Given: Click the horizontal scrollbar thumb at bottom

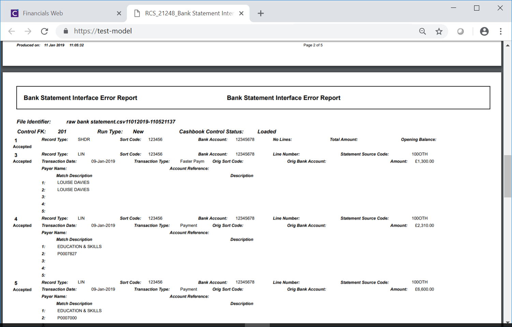Looking at the screenshot, I should pos(257,325).
